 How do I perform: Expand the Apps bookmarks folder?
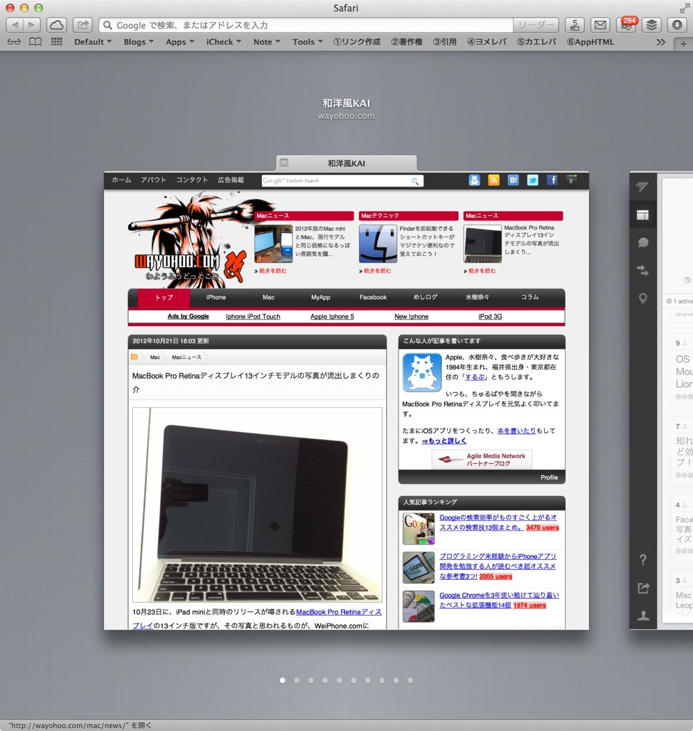pyautogui.click(x=179, y=42)
